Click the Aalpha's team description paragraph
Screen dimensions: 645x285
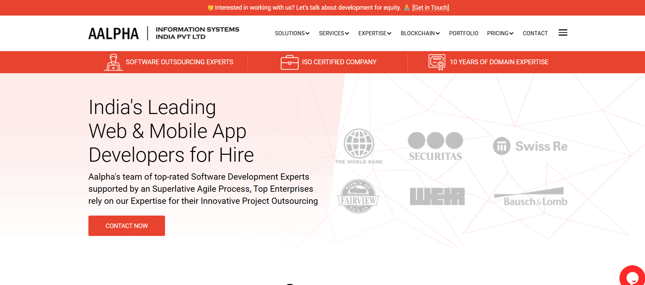(x=203, y=189)
